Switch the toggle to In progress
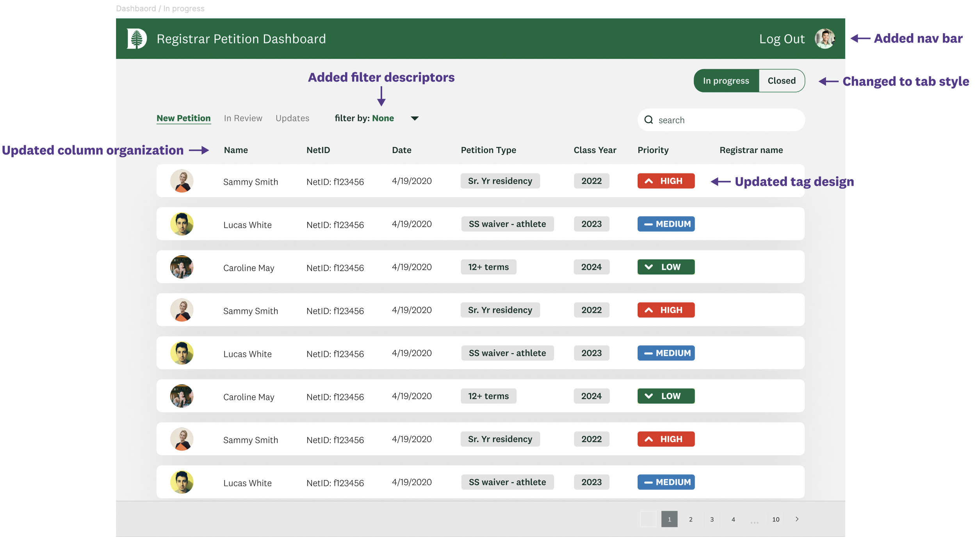976x553 pixels. (x=726, y=81)
